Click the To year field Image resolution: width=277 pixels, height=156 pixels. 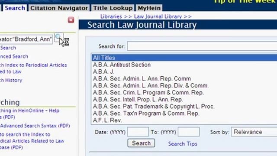click(x=189, y=132)
